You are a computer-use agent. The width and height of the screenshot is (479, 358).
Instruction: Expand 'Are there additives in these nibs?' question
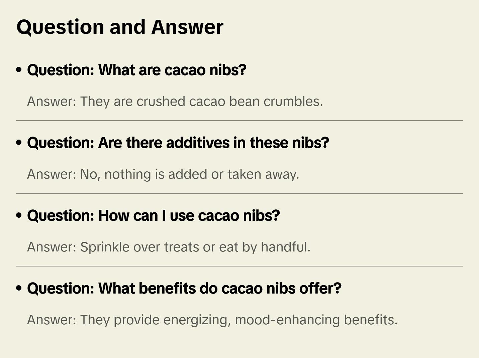click(178, 143)
